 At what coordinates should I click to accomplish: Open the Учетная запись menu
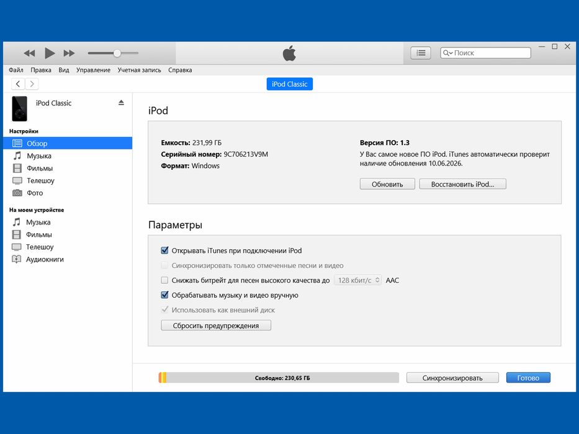tap(139, 69)
